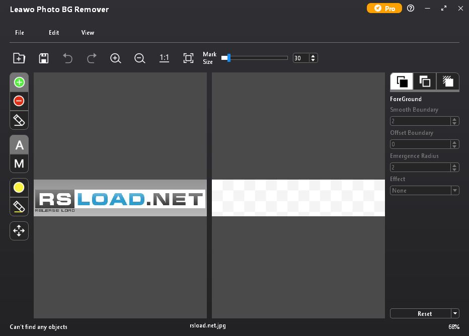Open the File menu

click(x=20, y=33)
